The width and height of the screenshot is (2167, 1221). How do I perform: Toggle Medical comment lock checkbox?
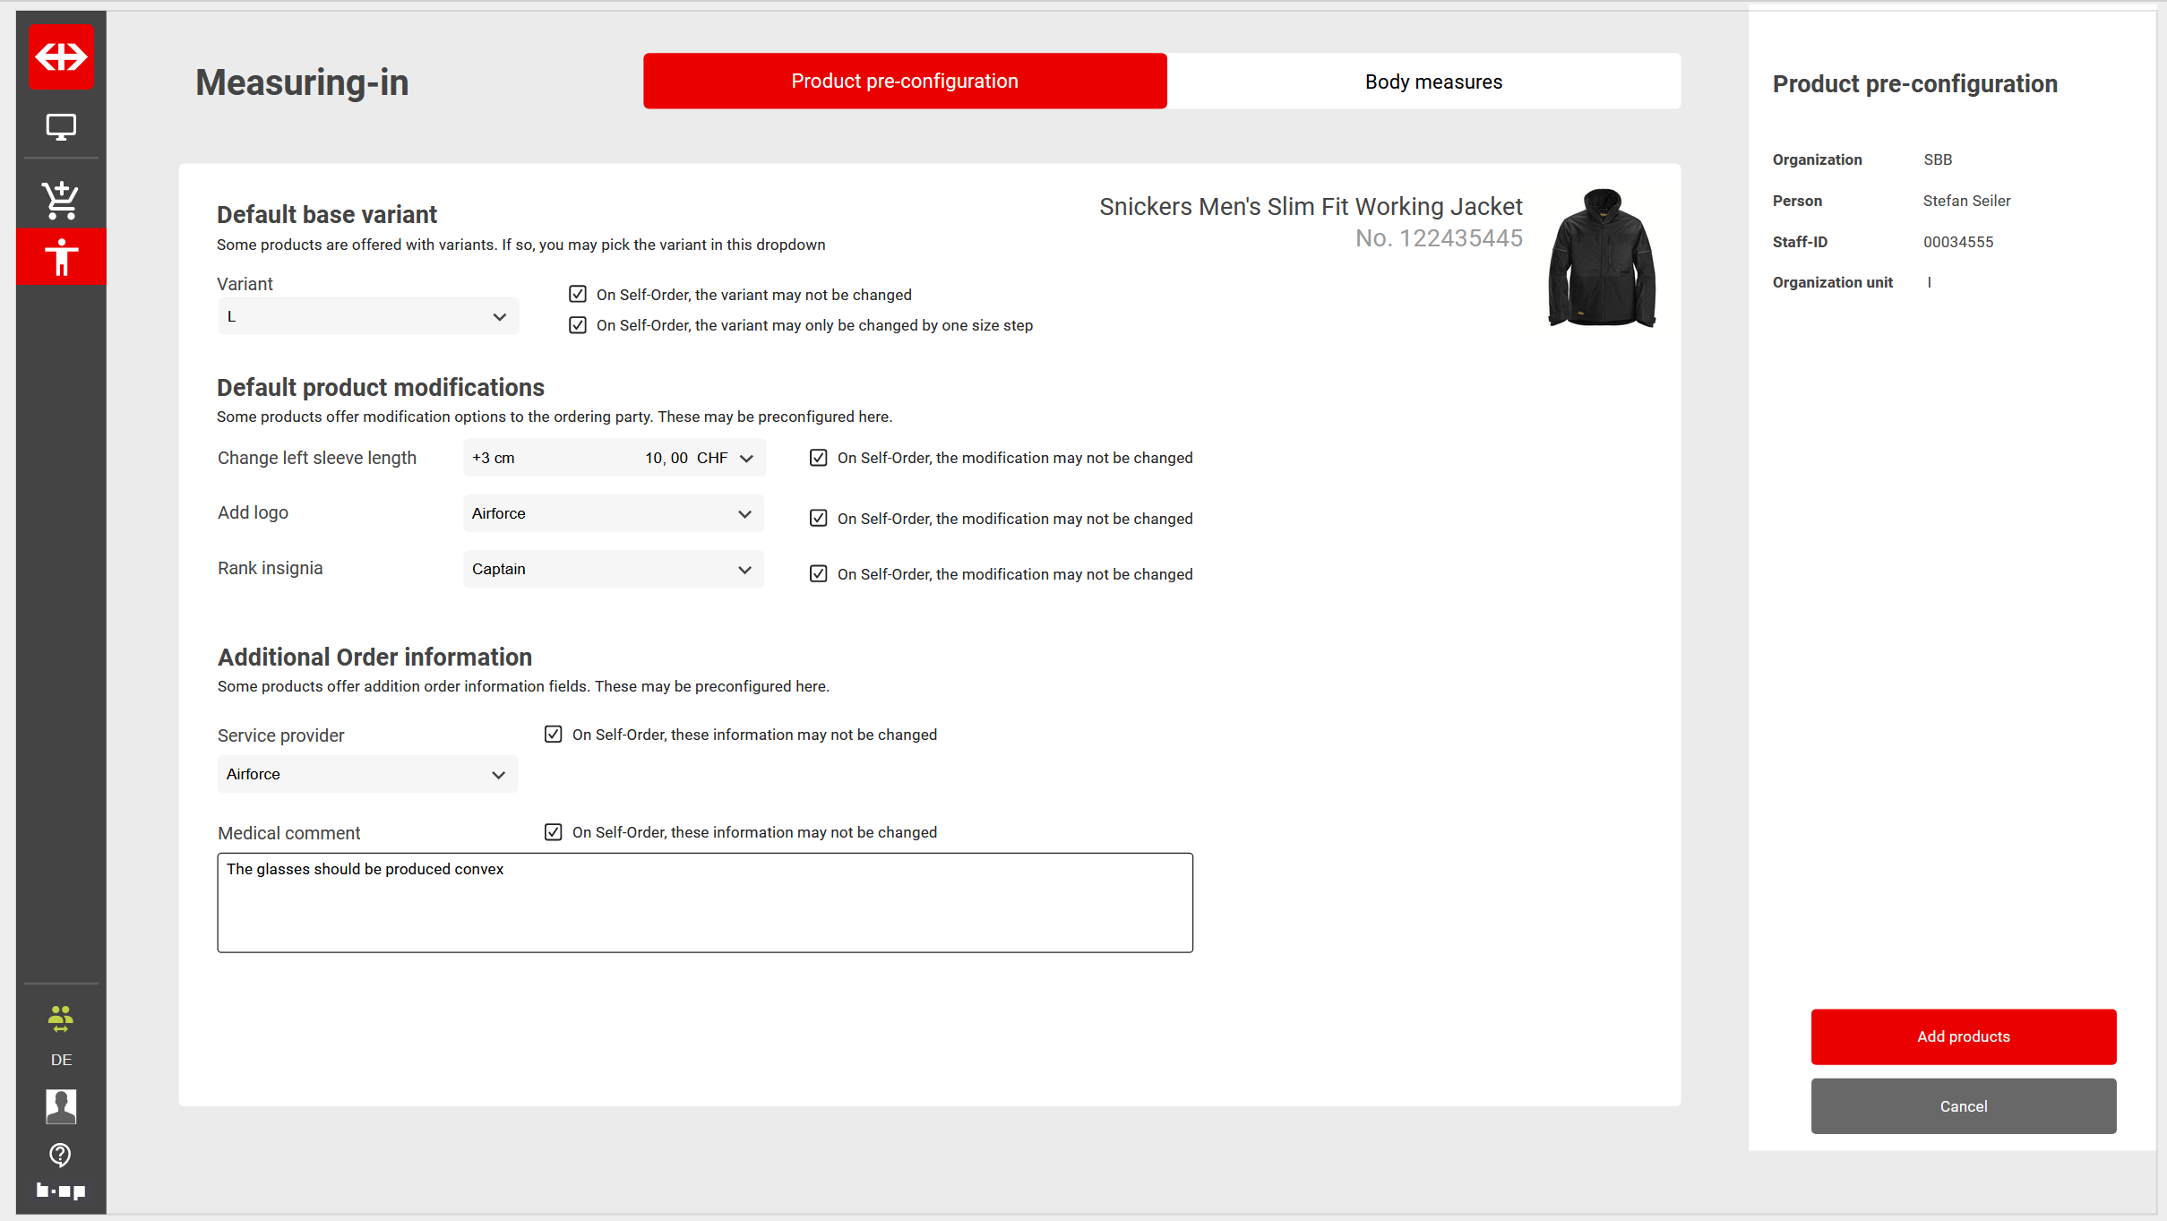tap(554, 832)
